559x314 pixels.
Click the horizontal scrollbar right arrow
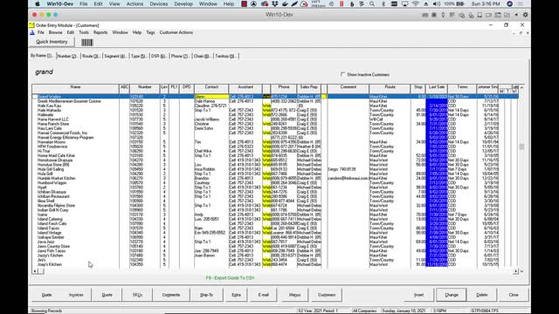click(x=515, y=271)
